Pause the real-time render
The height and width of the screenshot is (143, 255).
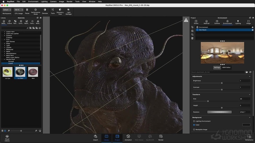click(27, 11)
